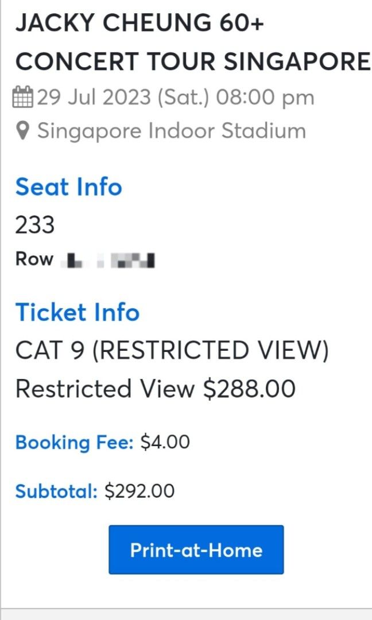
Task: Click the calendar icon next to event date
Action: click(x=24, y=98)
